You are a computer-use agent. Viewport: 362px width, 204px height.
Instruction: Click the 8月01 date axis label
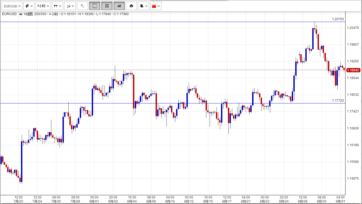tap(94, 201)
